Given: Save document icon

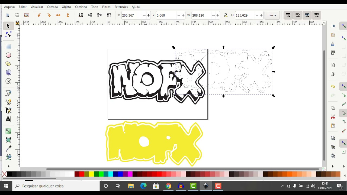Looking at the screenshot, I should 333,44.
